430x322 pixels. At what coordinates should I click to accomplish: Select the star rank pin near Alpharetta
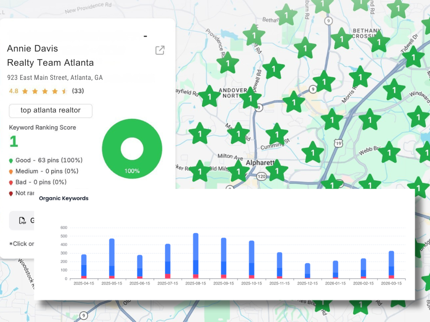[x=277, y=170]
